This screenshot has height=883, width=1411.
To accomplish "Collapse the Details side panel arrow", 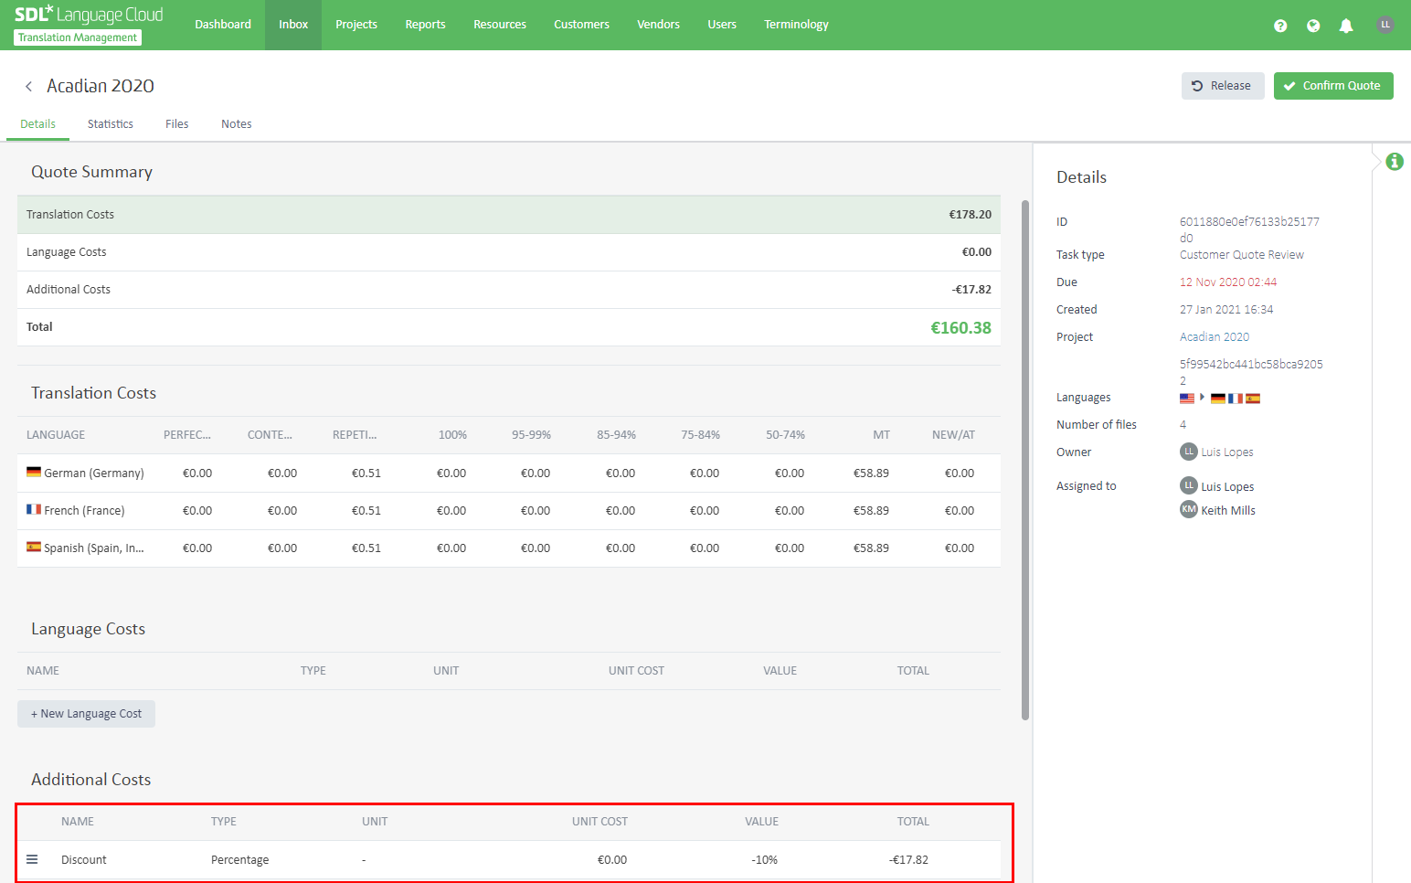I will [x=1375, y=162].
